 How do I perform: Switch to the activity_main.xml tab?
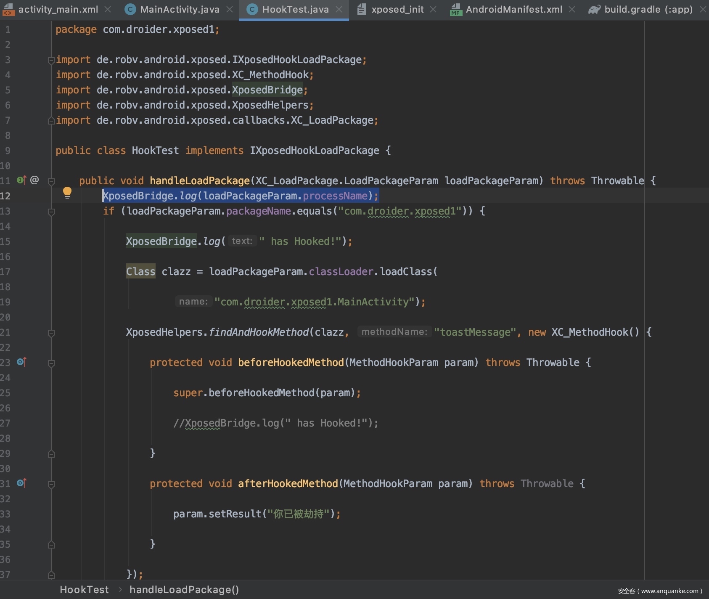[x=58, y=9]
